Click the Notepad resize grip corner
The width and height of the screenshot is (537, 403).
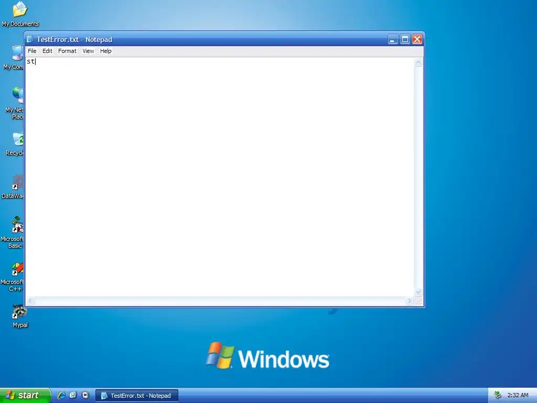coord(418,301)
